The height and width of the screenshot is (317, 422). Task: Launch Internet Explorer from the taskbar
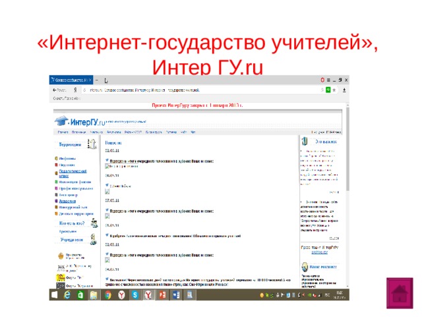[67, 295]
